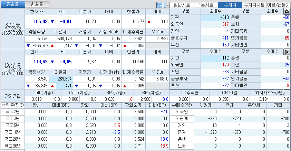Click 금융투자 net buy value -411

pyautogui.click(x=224, y=38)
